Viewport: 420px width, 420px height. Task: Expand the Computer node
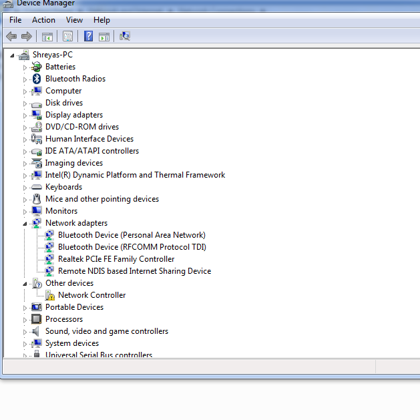click(25, 91)
